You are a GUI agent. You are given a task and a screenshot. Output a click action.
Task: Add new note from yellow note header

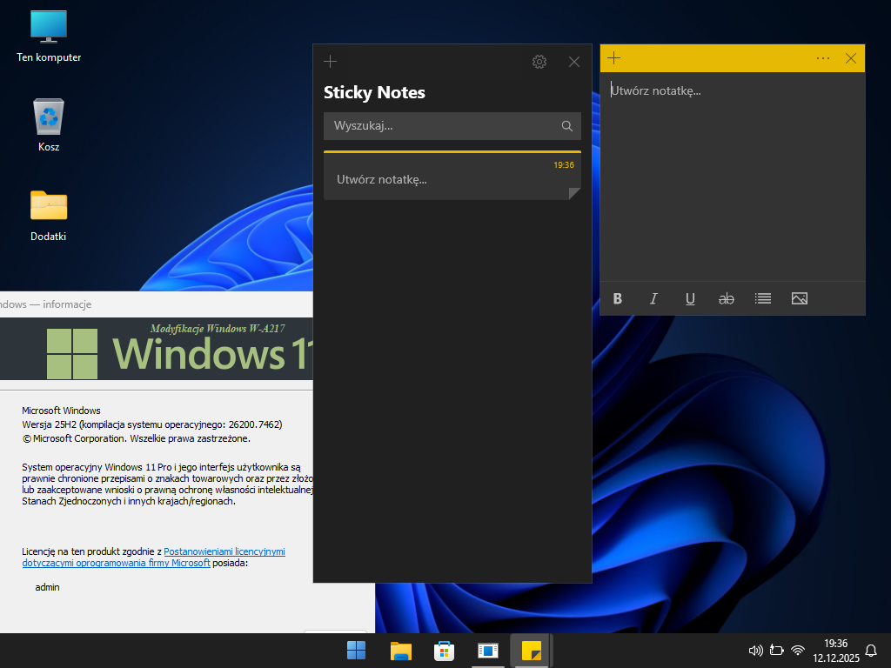(614, 58)
